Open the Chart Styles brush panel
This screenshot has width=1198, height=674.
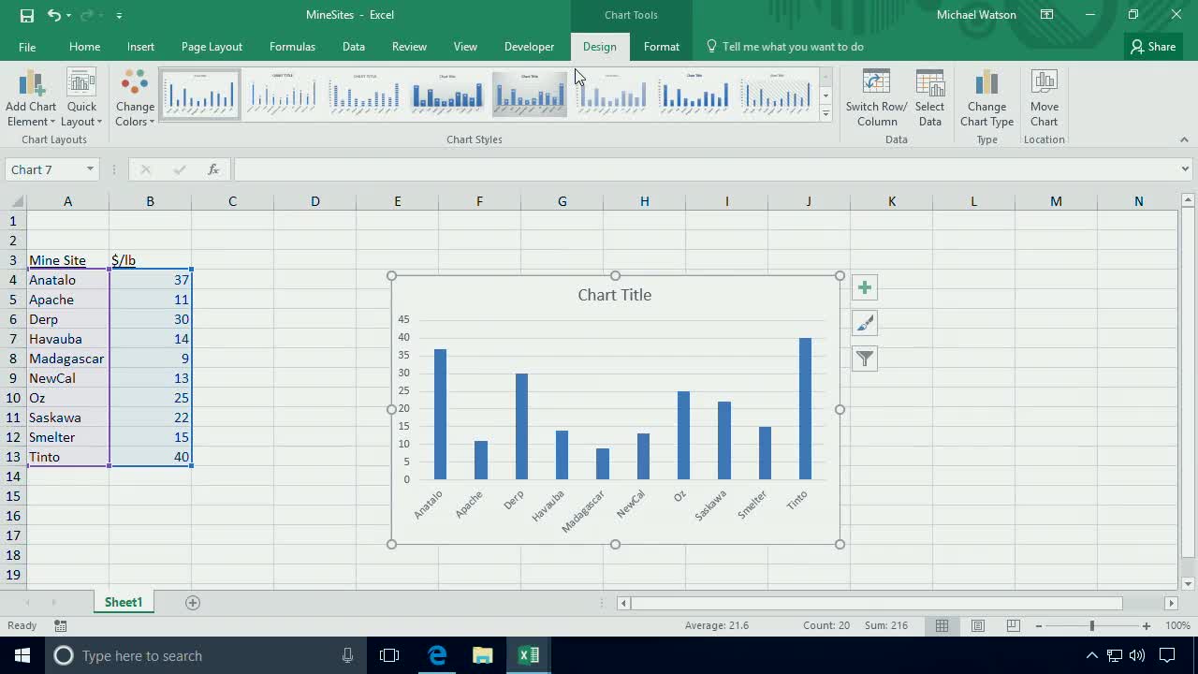(864, 322)
